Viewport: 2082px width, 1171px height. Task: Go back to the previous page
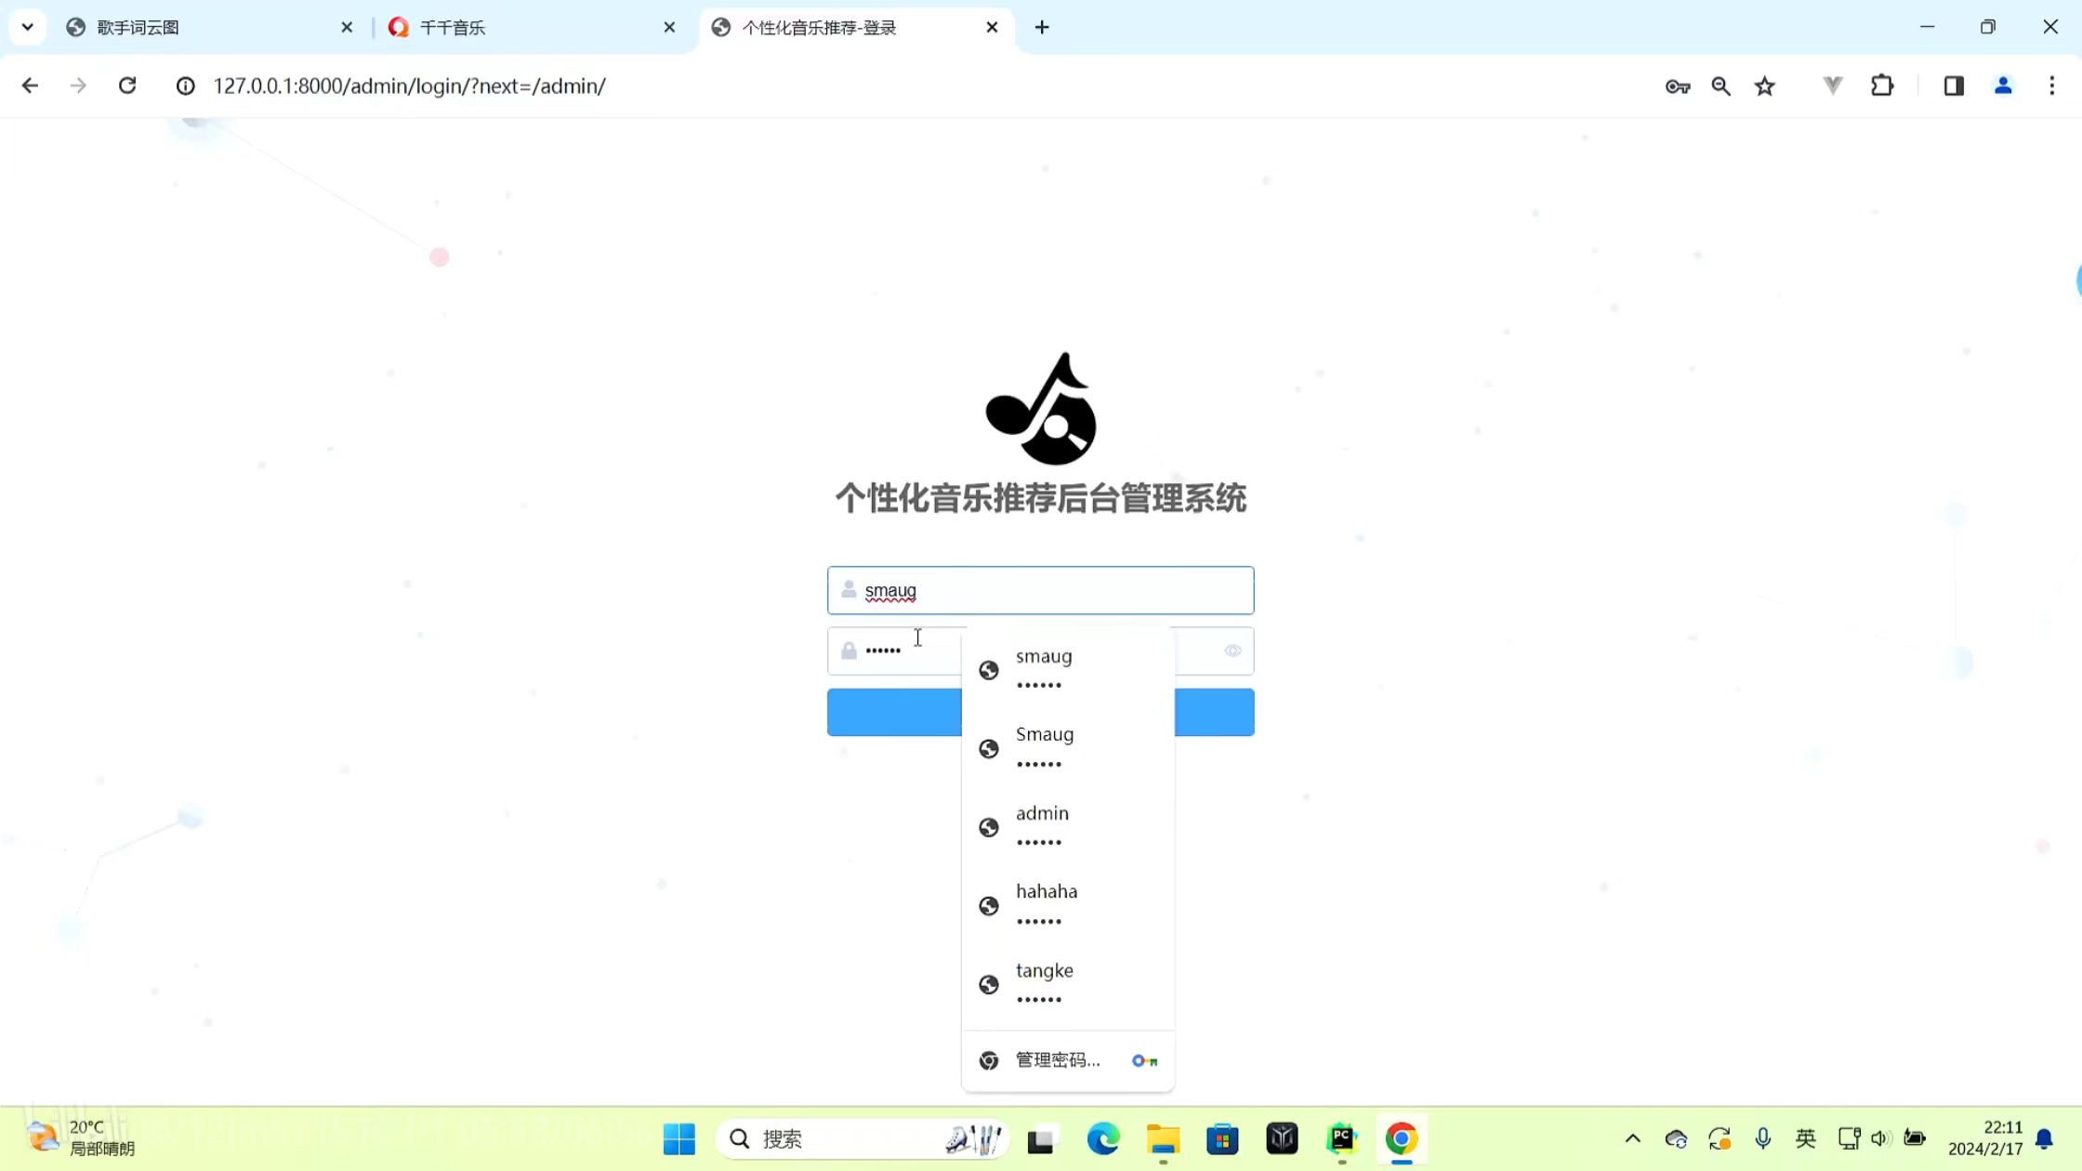30,86
